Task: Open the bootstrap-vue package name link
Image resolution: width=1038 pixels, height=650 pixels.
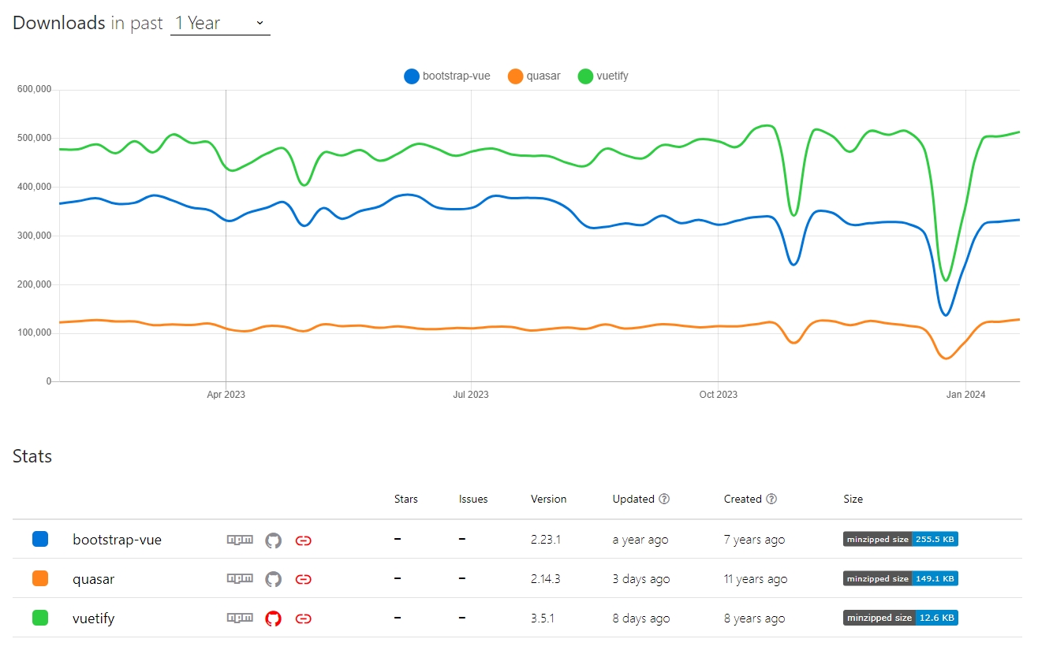Action: click(x=117, y=539)
